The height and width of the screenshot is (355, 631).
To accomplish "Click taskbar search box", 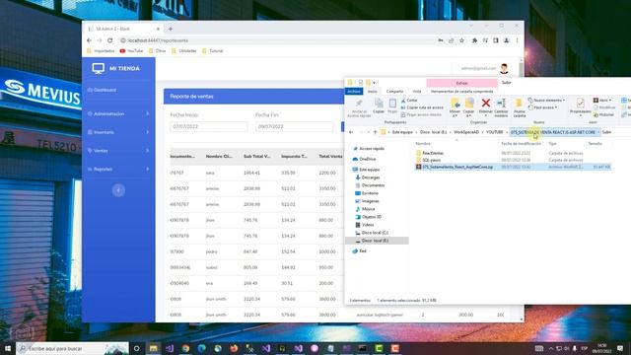I will (x=72, y=348).
